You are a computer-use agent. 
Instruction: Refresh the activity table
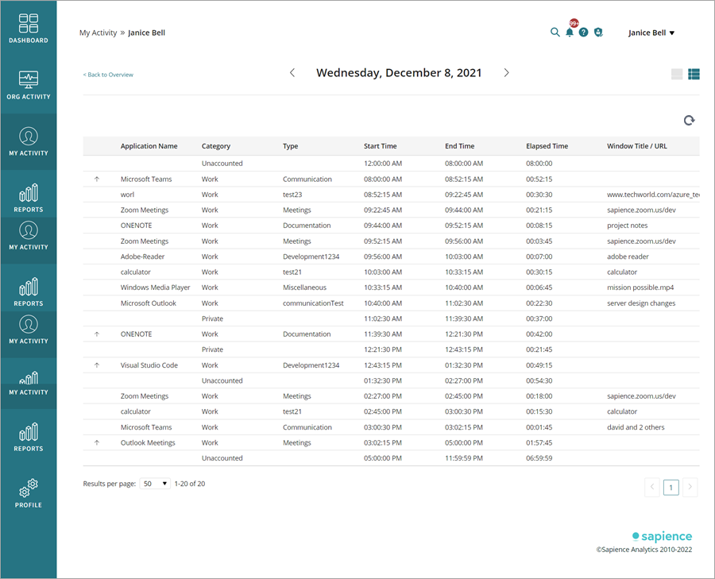click(689, 121)
